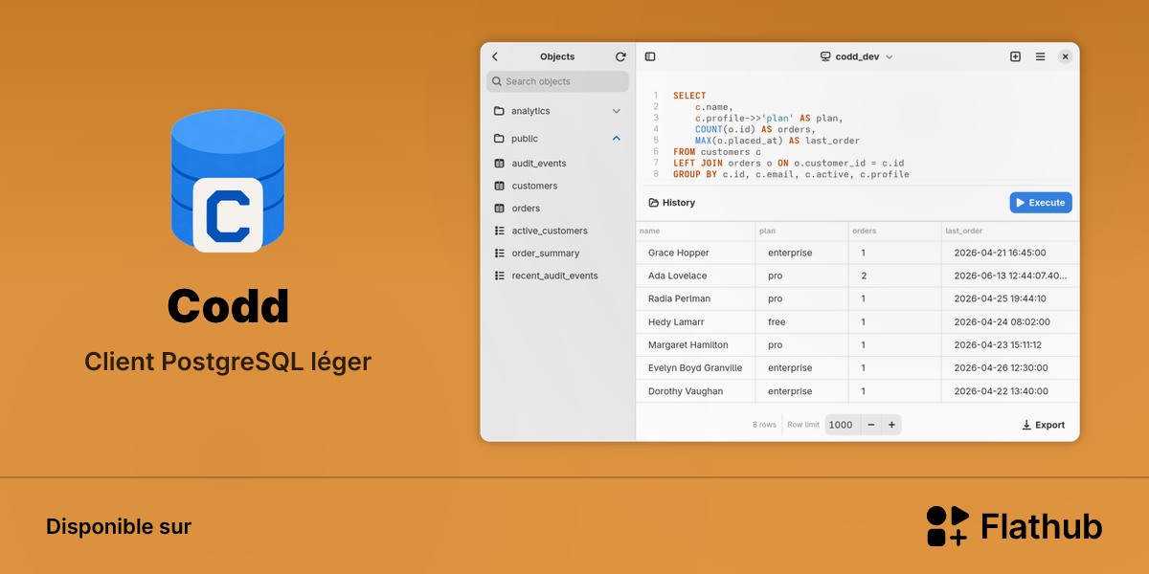The height and width of the screenshot is (574, 1149).
Task: Select the Ada Lovelace cell
Action: 695,276
